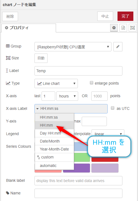This screenshot has width=138, height=201.
Task: Click the Y-axis max field
Action: (94, 121)
